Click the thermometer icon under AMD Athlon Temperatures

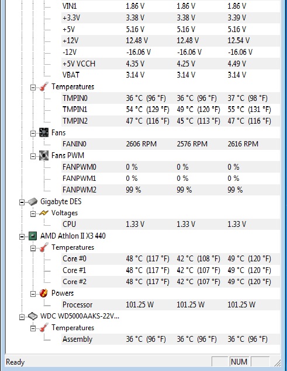[x=44, y=247]
